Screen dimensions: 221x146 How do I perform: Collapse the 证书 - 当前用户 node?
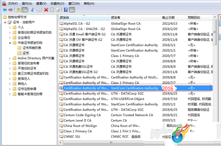point(5,22)
